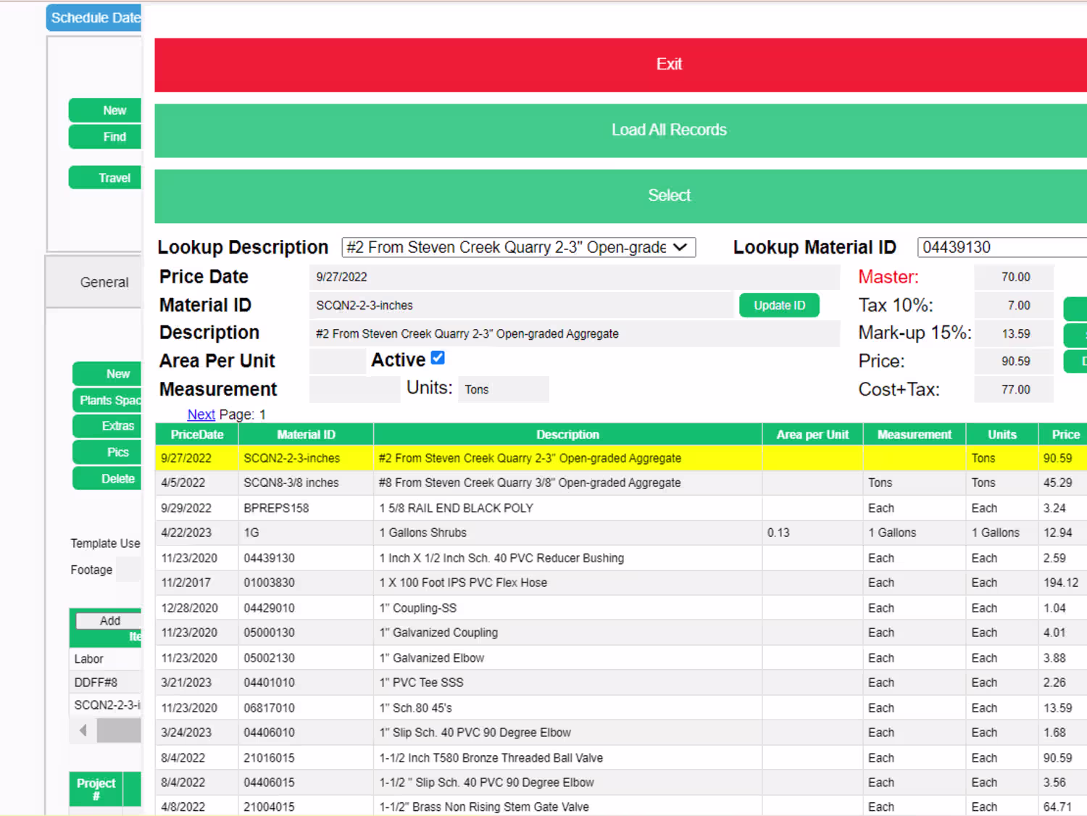Select the 100 Foot IPS PVC Flex Hose row

click(x=621, y=583)
